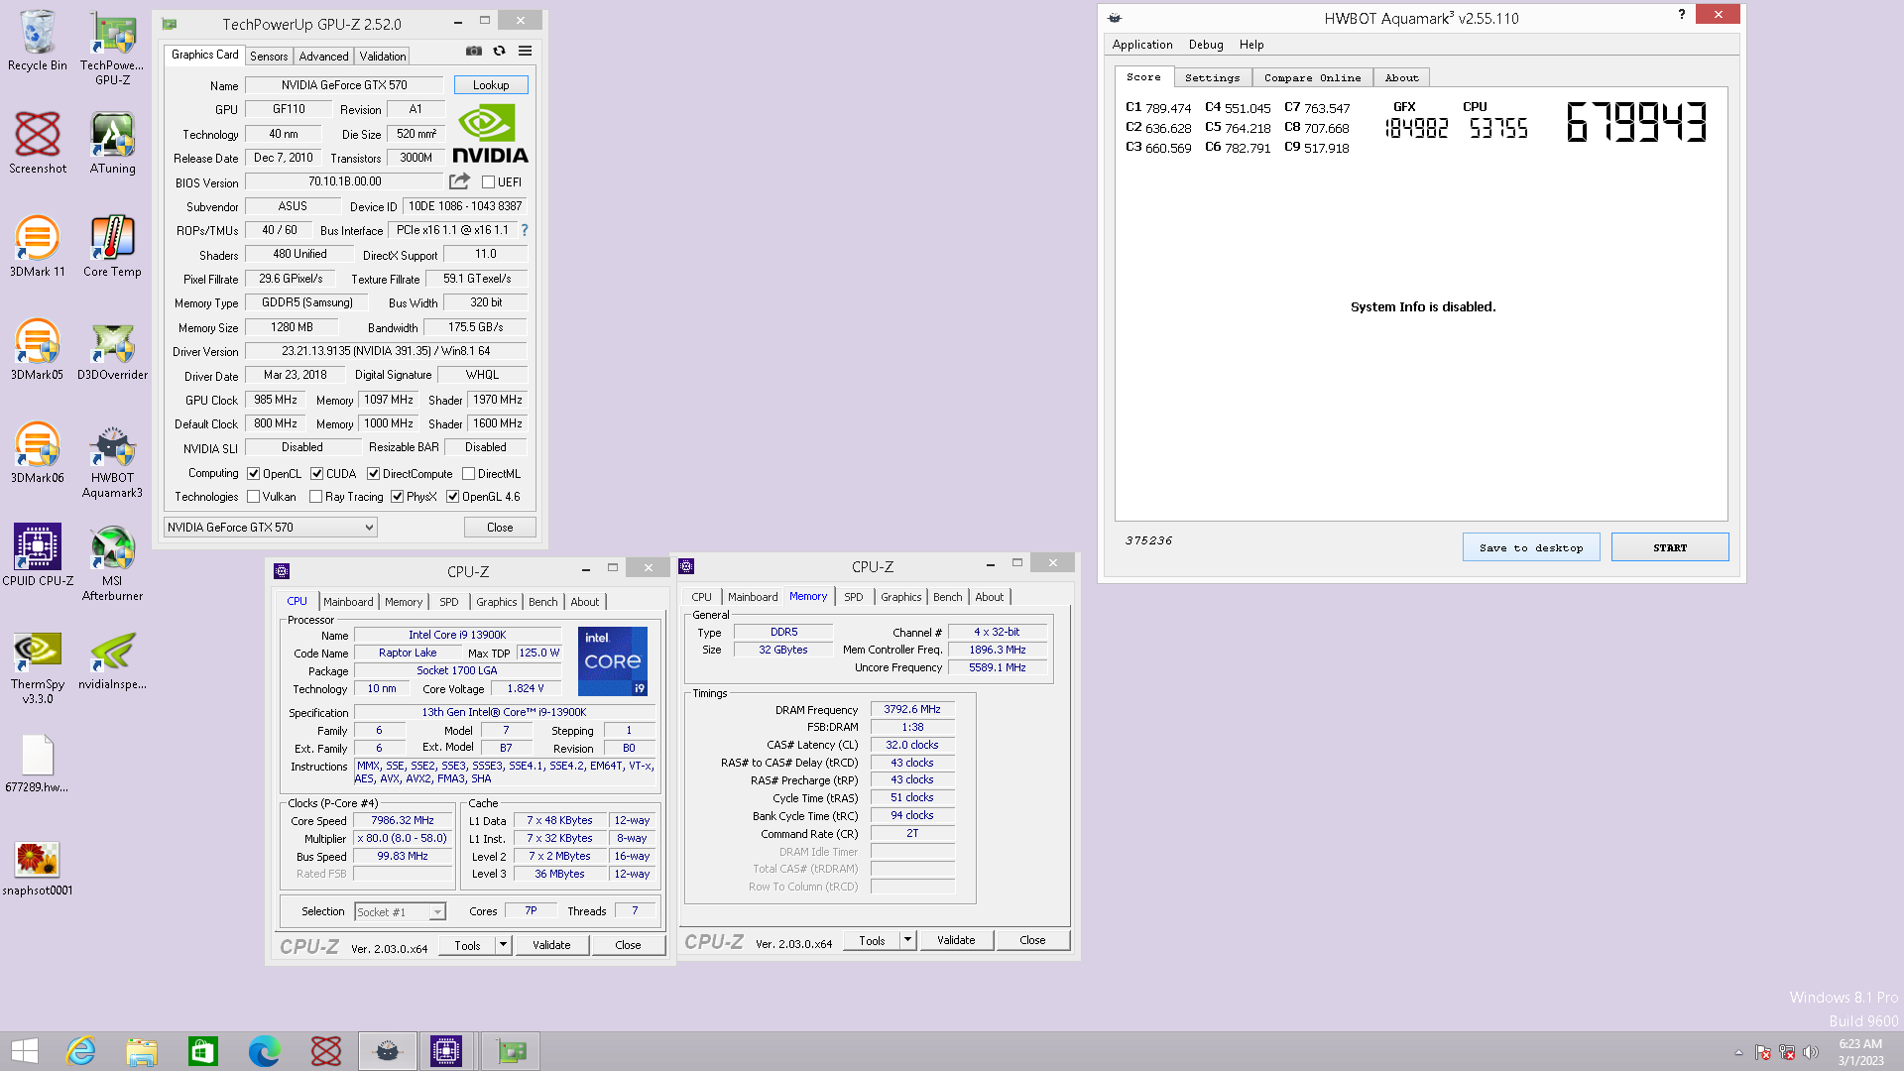Image resolution: width=1904 pixels, height=1071 pixels.
Task: Switch to Sensors tab in GPU-Z
Action: pyautogui.click(x=269, y=57)
